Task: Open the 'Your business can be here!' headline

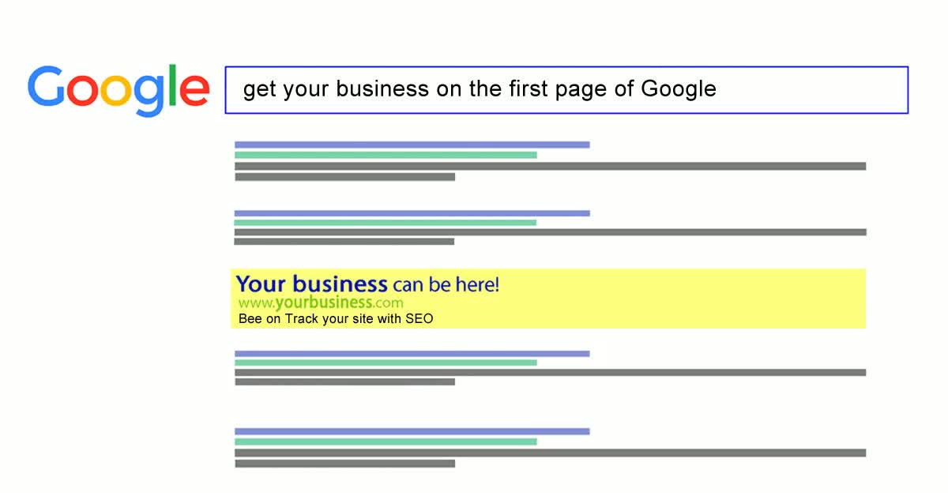Action: [x=367, y=284]
